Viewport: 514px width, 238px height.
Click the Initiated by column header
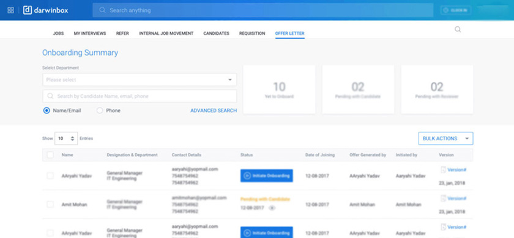406,155
